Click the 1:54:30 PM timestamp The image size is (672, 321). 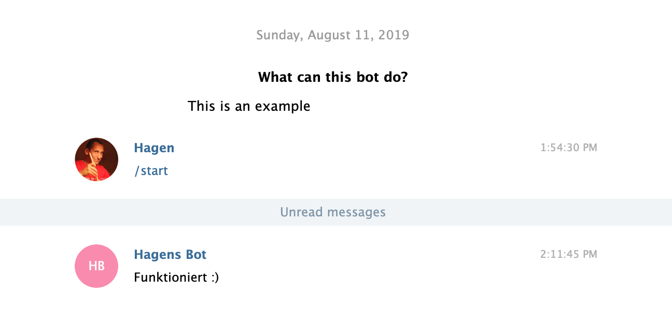(568, 148)
